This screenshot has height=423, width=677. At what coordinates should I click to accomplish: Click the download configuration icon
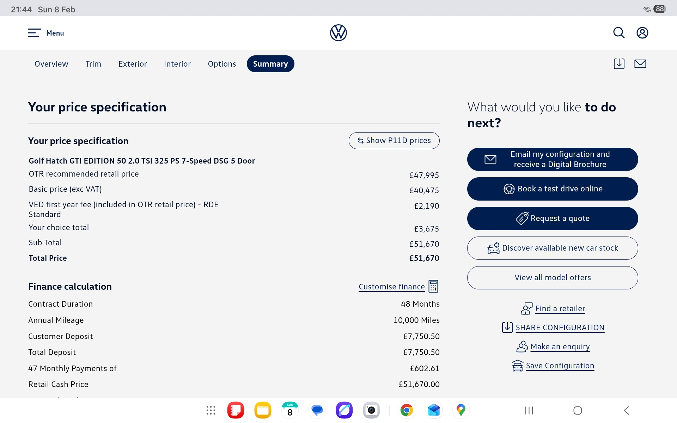click(619, 64)
